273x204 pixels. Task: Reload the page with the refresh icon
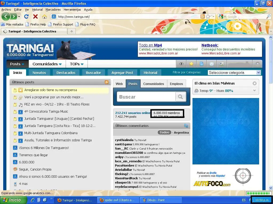[26, 17]
